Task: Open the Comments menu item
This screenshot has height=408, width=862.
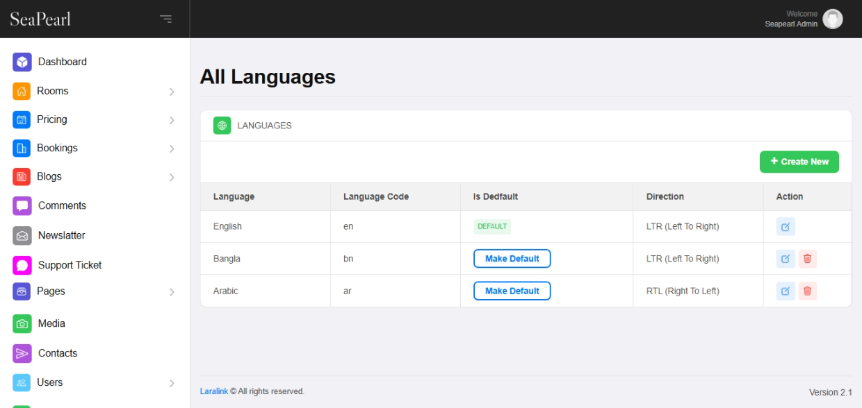Action: click(x=62, y=206)
